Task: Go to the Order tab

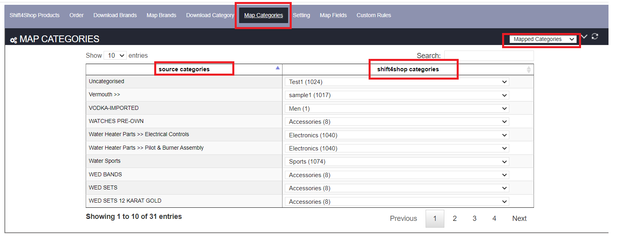Action: tap(77, 15)
